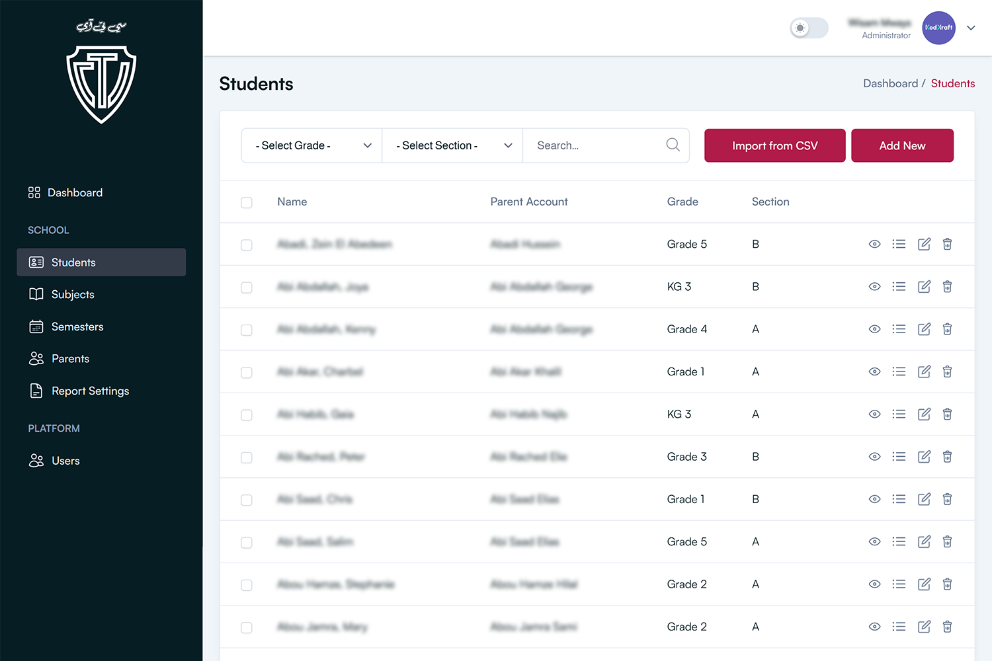Open the list details icon for third row

[899, 329]
